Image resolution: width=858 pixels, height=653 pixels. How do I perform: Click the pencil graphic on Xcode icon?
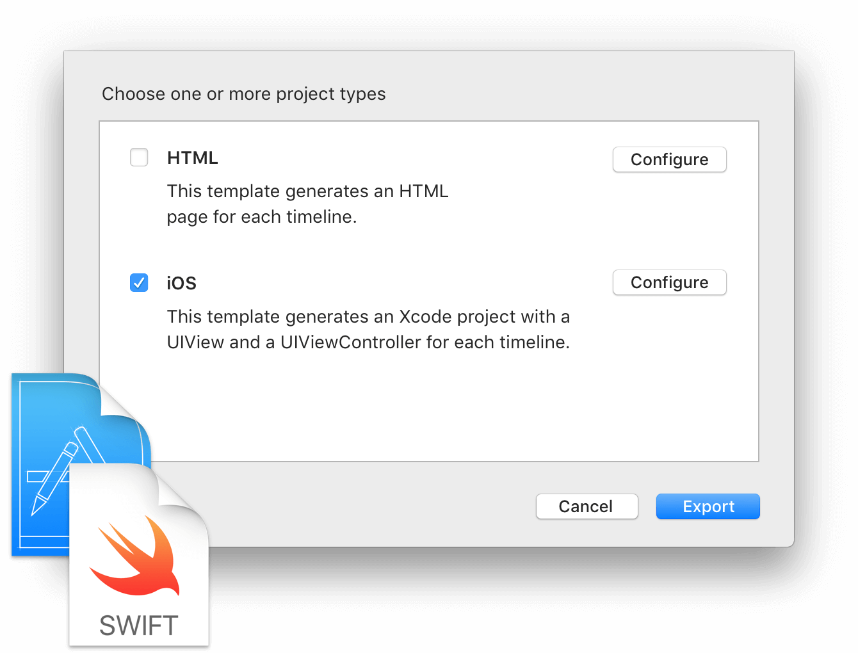[55, 478]
